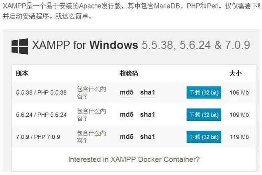
Task: Open sha1 checksum for version 5.5.38
Action: (x=147, y=92)
